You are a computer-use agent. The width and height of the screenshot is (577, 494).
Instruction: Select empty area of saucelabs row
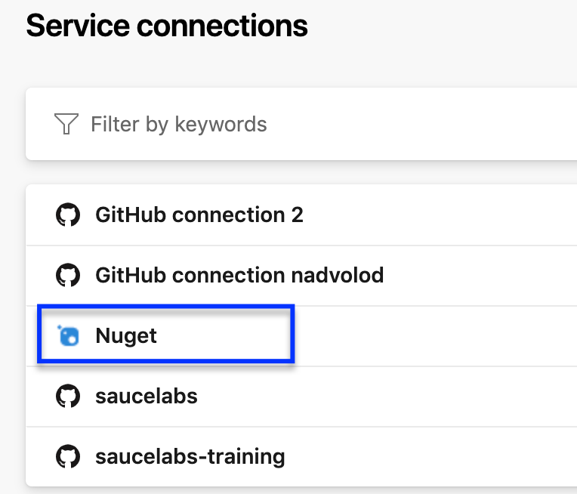(388, 396)
